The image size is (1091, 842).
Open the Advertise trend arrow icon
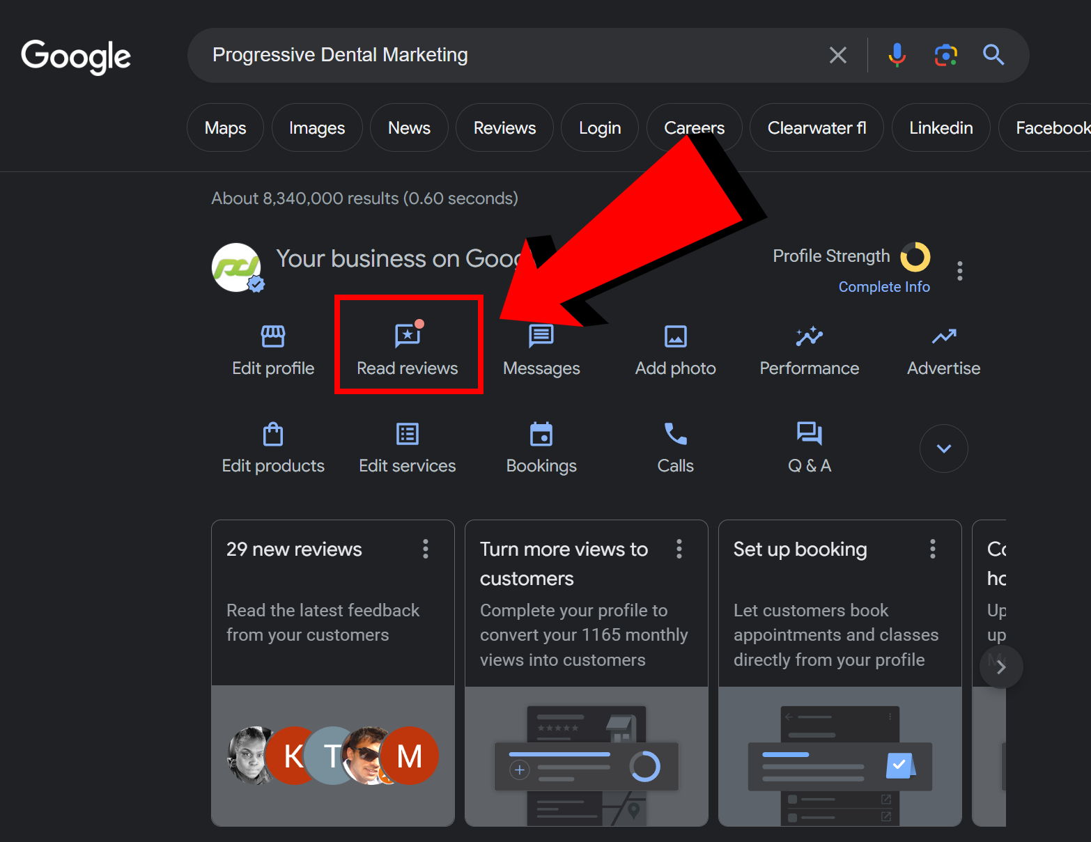coord(944,336)
